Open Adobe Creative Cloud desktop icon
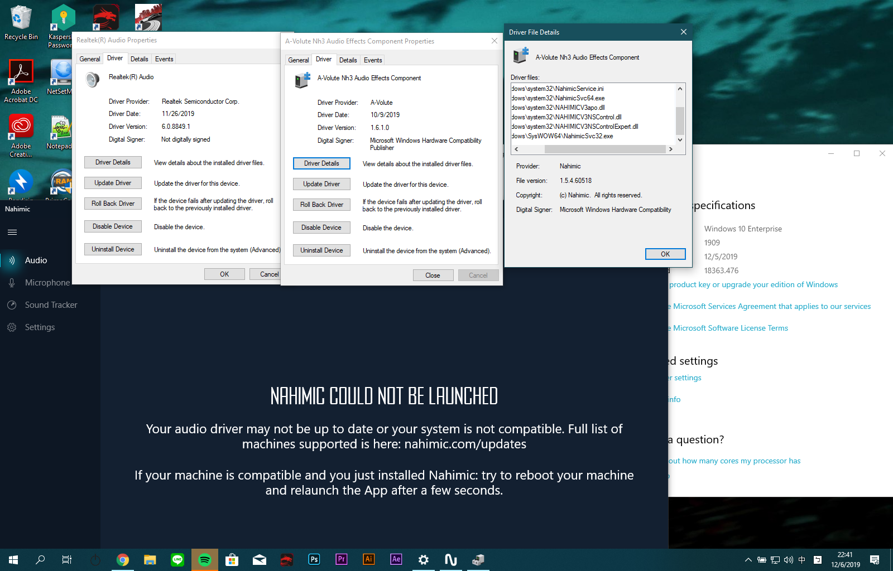The height and width of the screenshot is (571, 893). coord(21,136)
